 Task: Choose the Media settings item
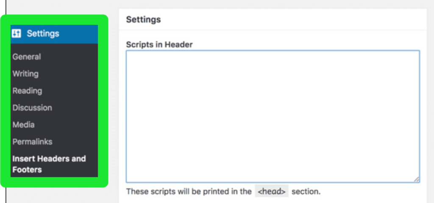click(24, 125)
